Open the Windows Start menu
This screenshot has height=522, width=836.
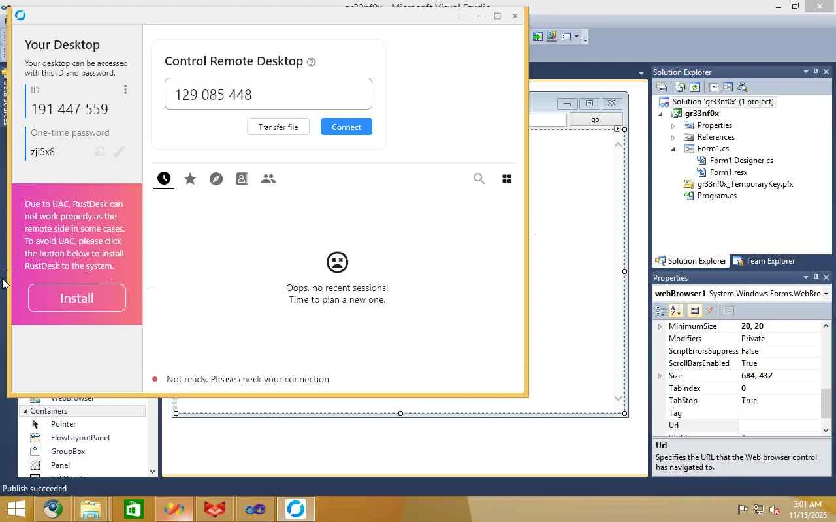tap(16, 509)
